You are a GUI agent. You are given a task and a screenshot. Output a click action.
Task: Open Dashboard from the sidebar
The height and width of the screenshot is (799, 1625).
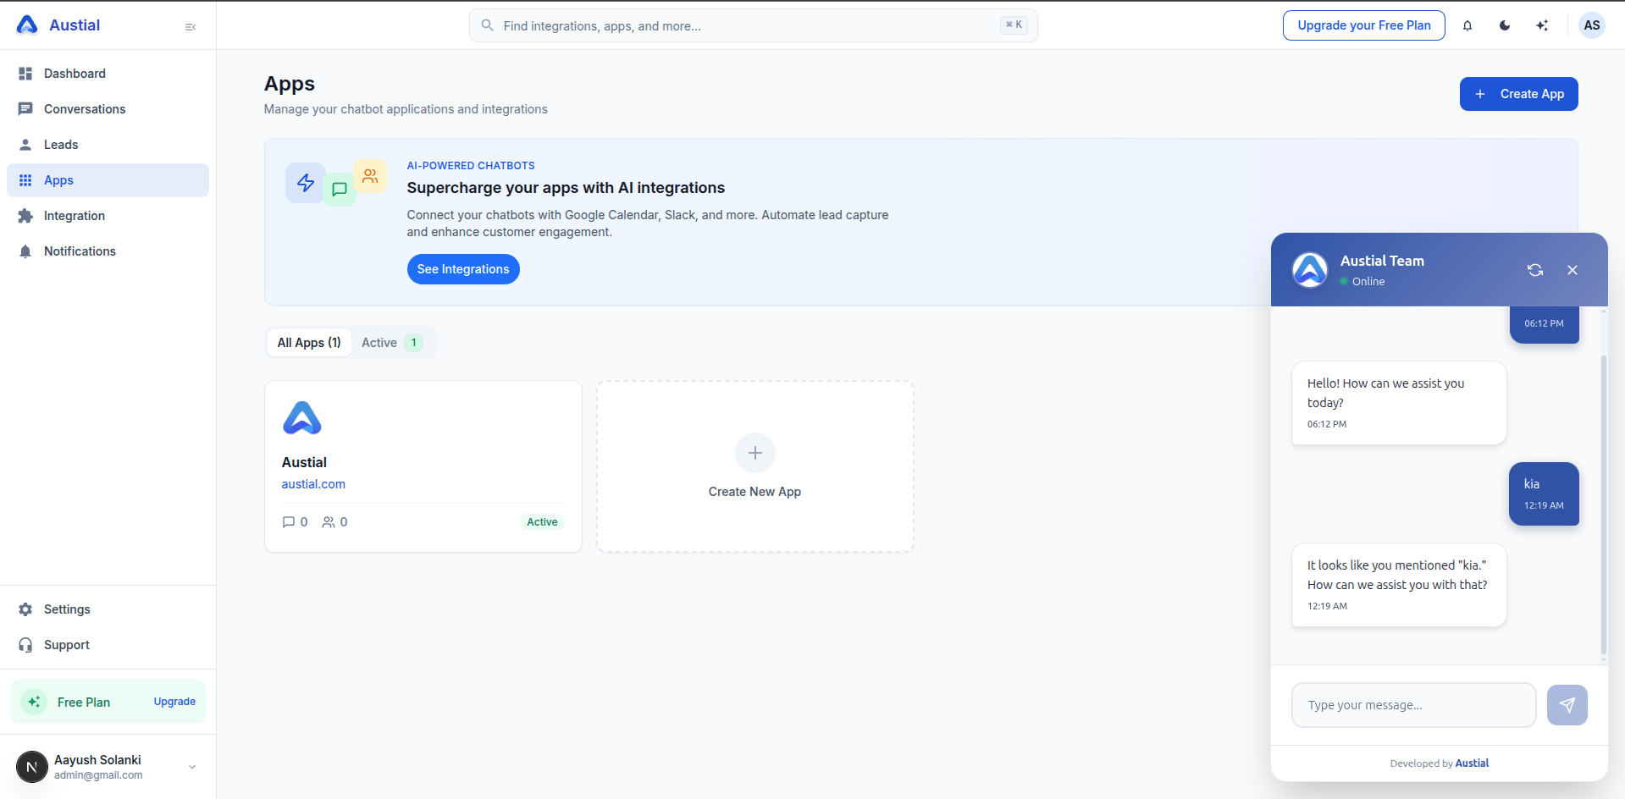pos(108,74)
